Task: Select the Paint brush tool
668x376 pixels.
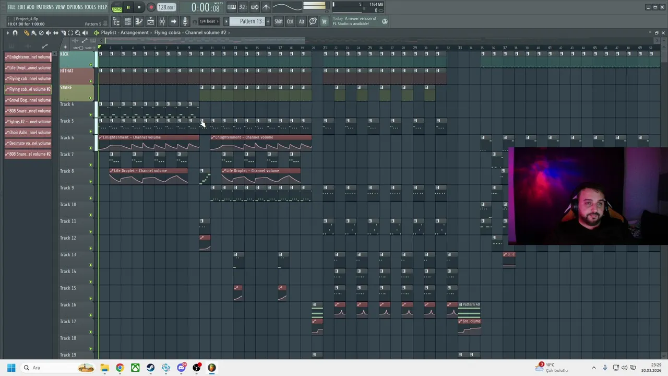Action: (x=34, y=33)
